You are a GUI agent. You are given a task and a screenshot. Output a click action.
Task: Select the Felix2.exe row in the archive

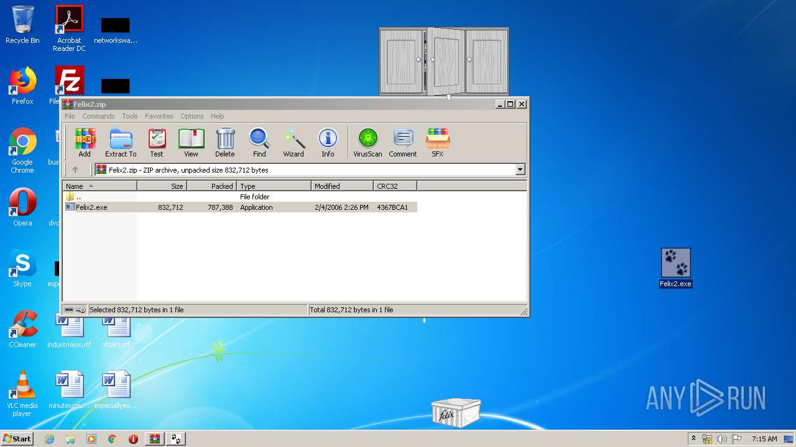tap(240, 207)
